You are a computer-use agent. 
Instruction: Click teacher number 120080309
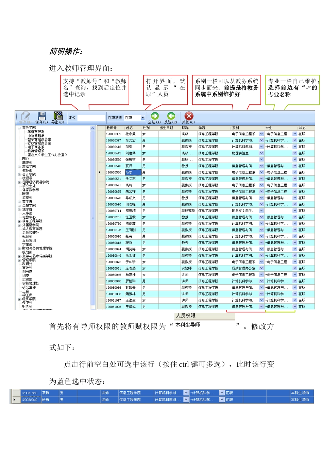[115, 134]
